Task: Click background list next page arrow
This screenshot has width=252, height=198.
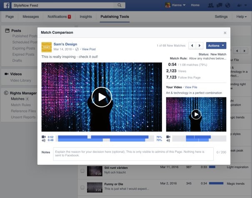Action: (x=245, y=51)
